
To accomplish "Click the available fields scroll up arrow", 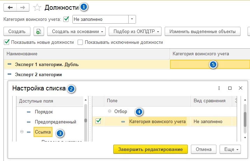I will [x=86, y=100].
